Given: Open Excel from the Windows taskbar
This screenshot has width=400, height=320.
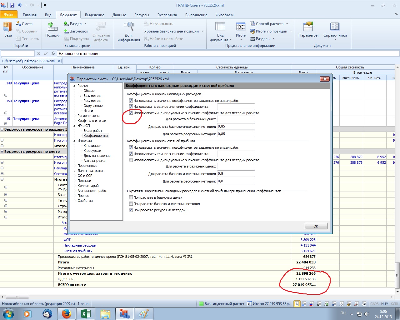Looking at the screenshot, I should pyautogui.click(x=86, y=313).
